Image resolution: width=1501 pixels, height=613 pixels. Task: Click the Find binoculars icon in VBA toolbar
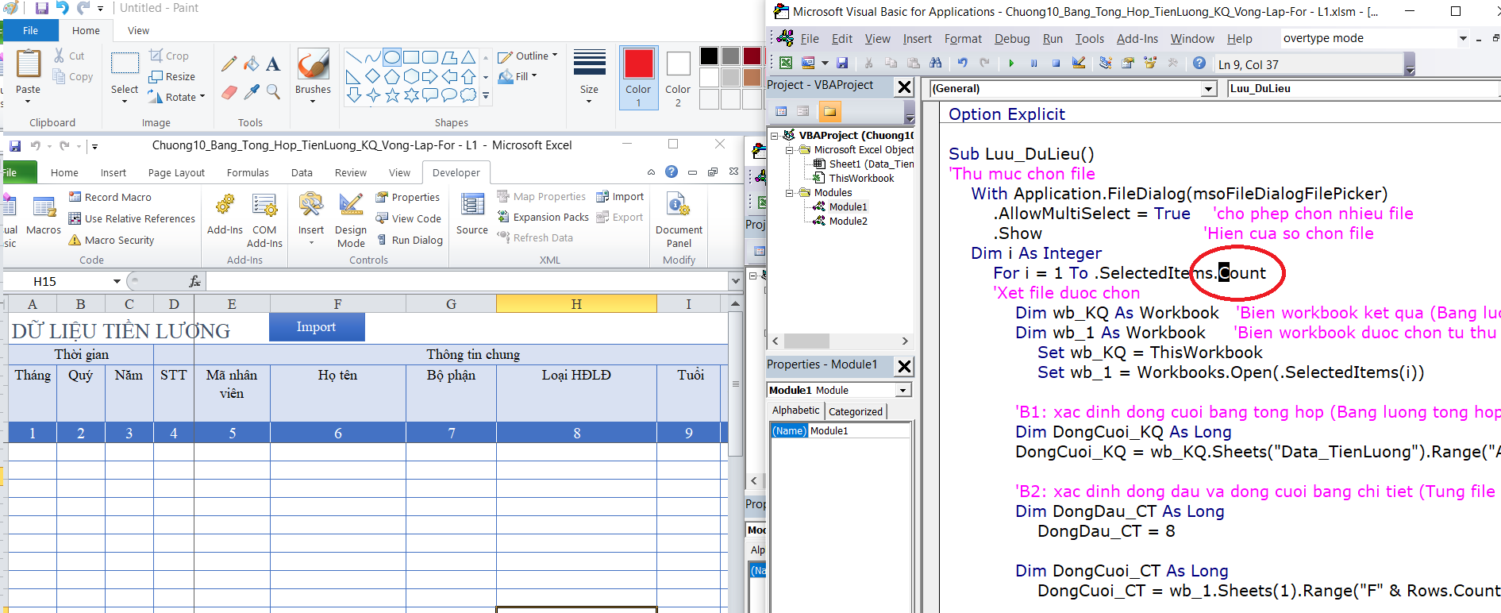tap(936, 64)
